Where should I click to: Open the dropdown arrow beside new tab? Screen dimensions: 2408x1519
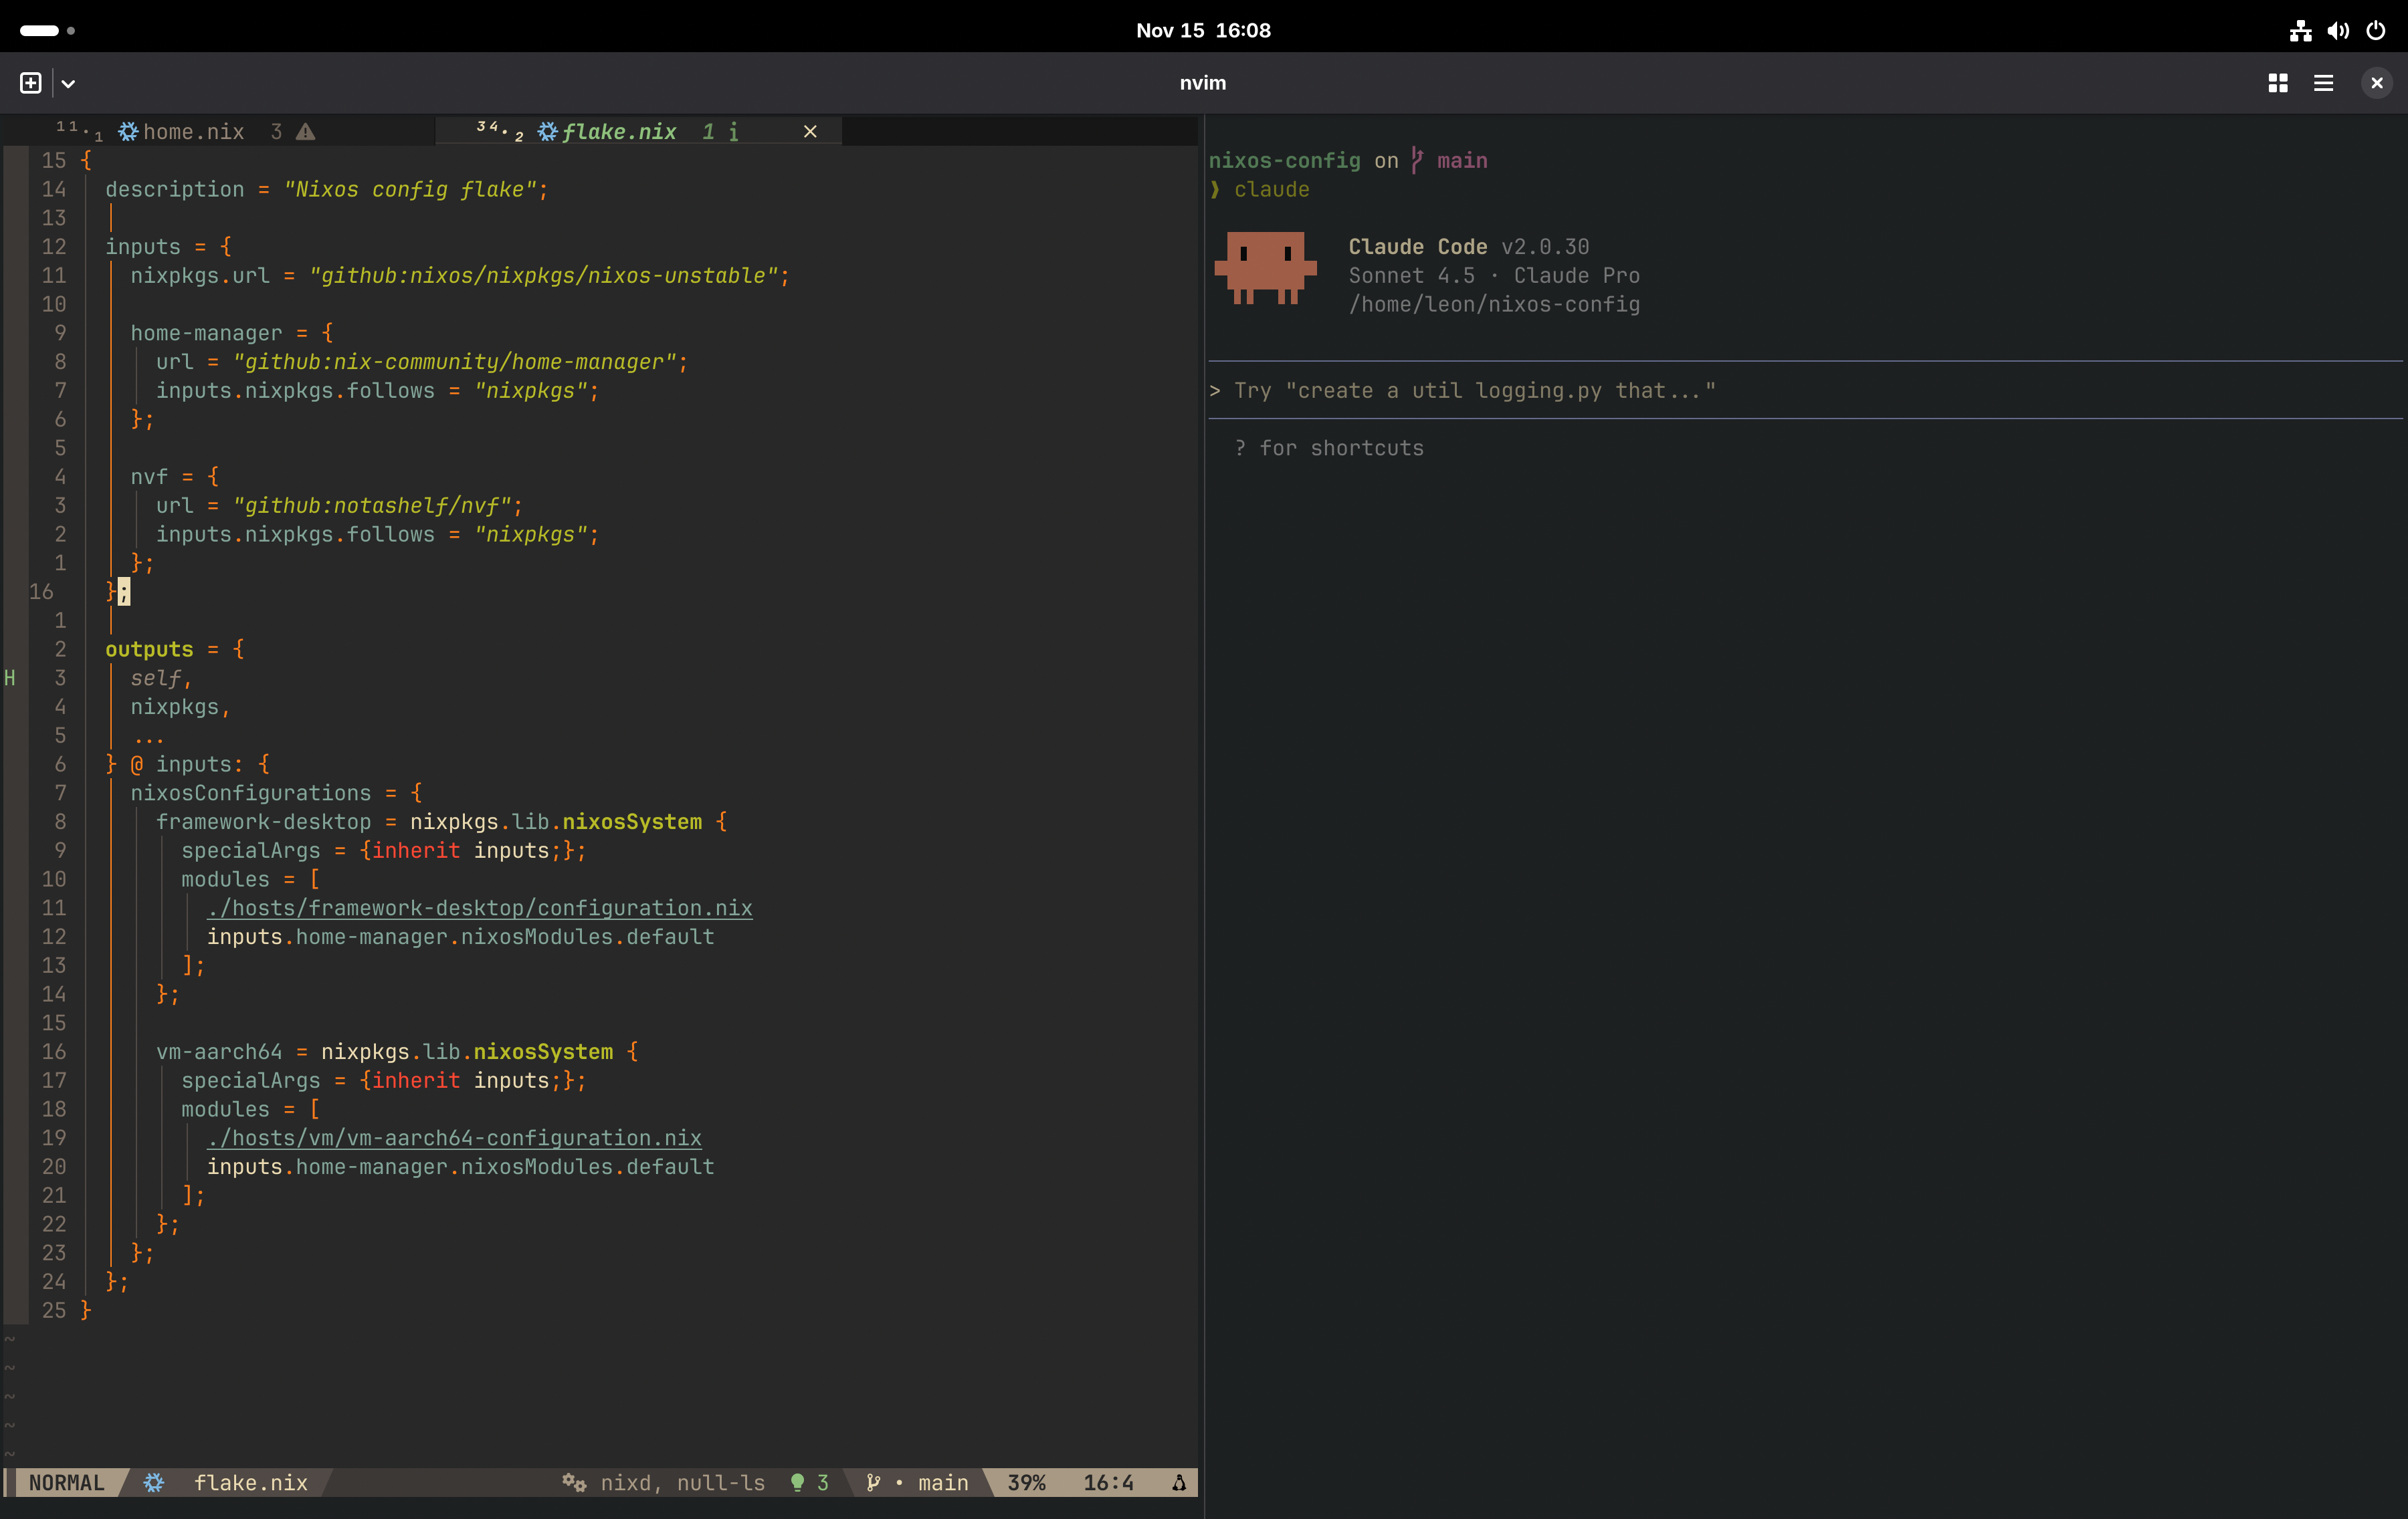tap(68, 84)
